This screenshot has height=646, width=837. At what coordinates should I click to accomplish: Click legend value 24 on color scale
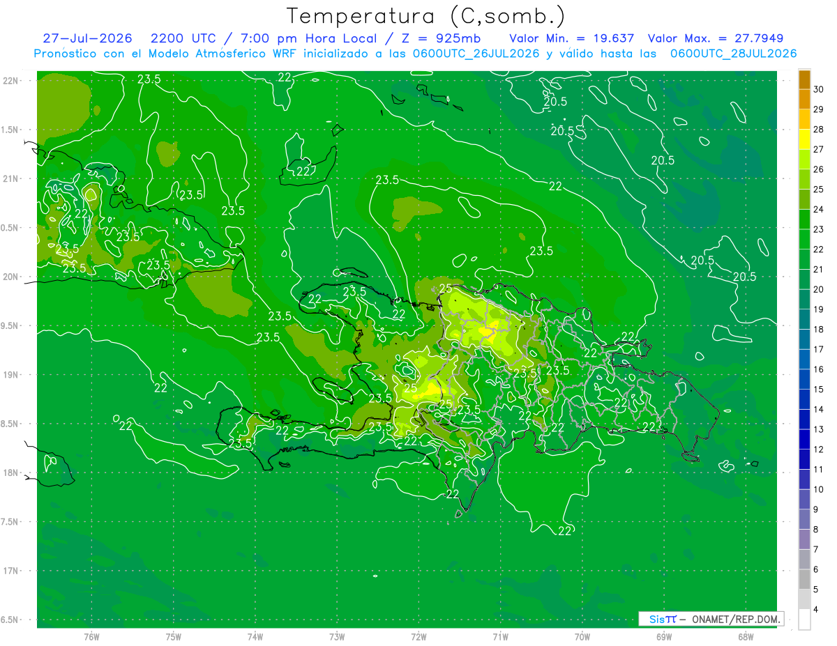coord(819,209)
